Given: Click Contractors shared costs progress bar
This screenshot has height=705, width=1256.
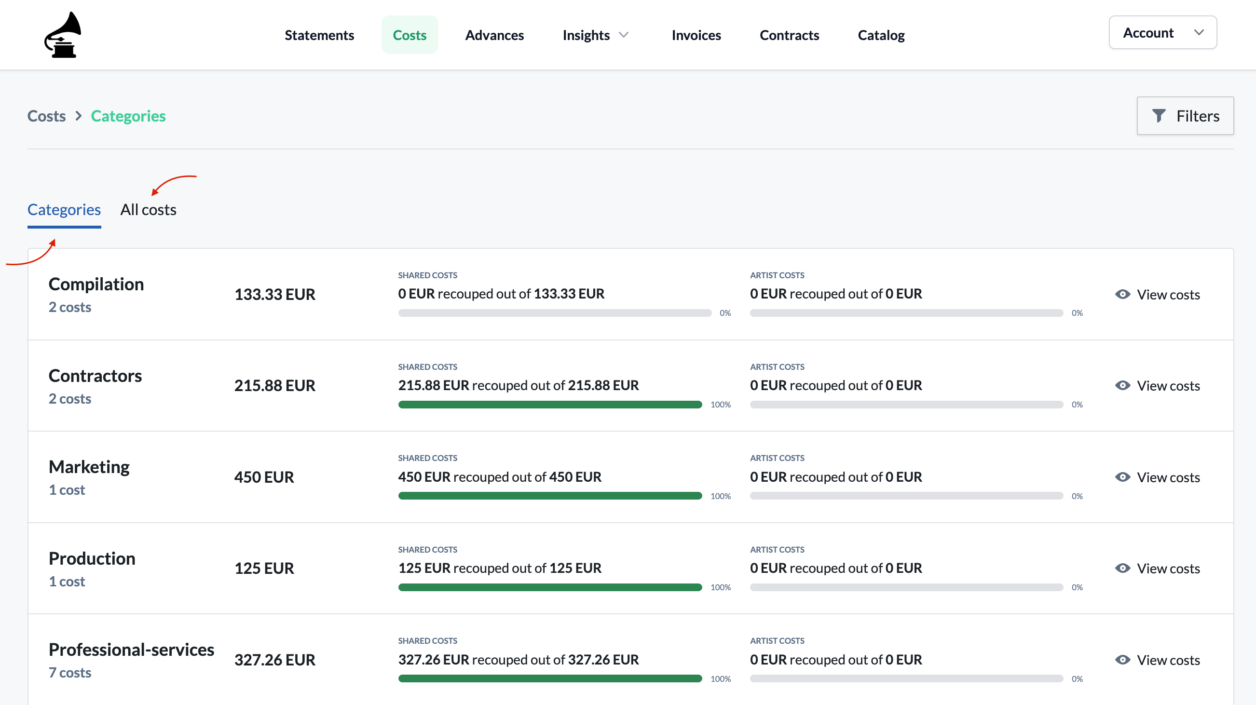Looking at the screenshot, I should (x=550, y=405).
